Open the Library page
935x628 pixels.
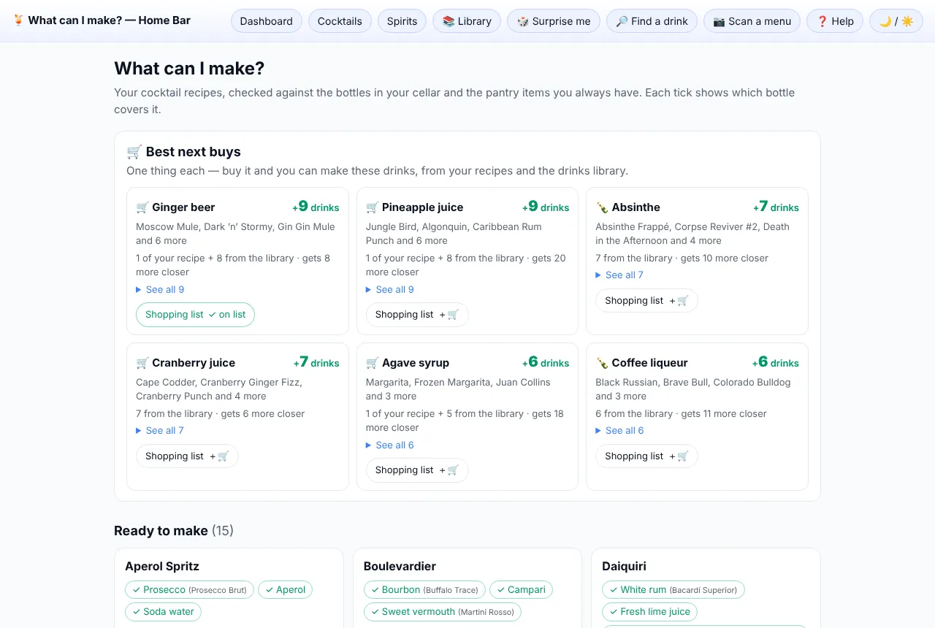point(467,21)
